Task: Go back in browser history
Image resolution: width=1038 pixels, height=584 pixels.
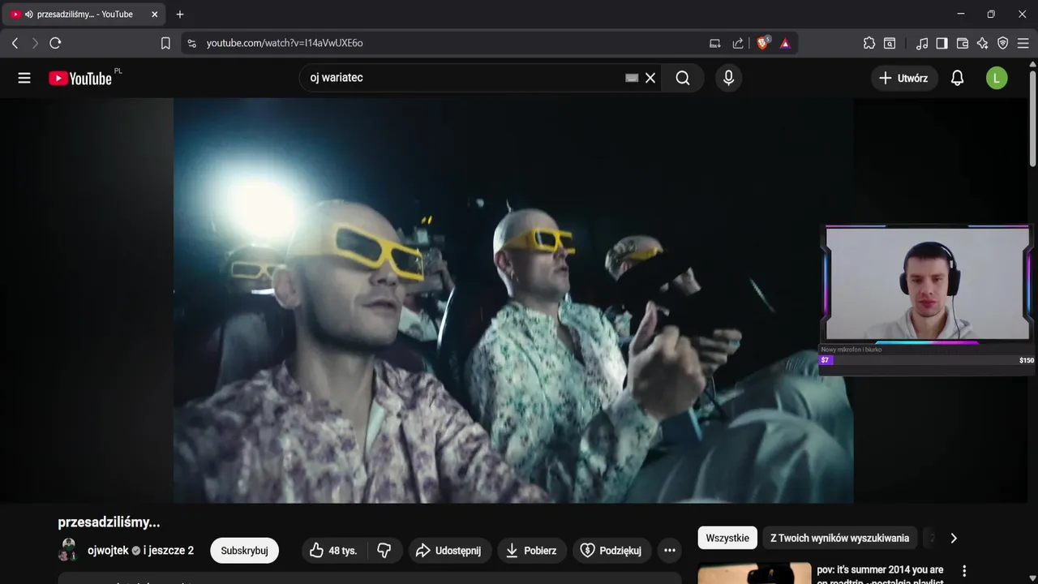Action: (15, 43)
